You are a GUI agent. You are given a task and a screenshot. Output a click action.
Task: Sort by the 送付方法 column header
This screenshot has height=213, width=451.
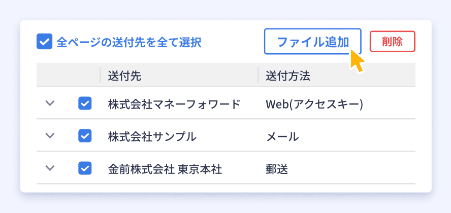click(x=288, y=76)
